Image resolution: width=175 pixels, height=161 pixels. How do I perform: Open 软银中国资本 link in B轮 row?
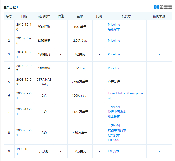[117, 112]
